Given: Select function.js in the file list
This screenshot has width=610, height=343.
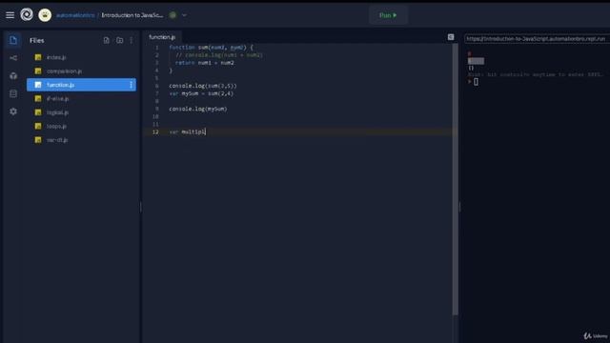Looking at the screenshot, I should (x=81, y=85).
